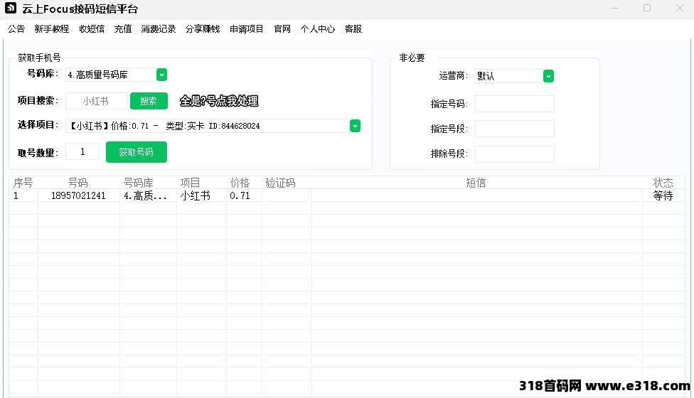Expand the 选择项目 dropdown arrow
The image size is (694, 398).
pos(355,126)
